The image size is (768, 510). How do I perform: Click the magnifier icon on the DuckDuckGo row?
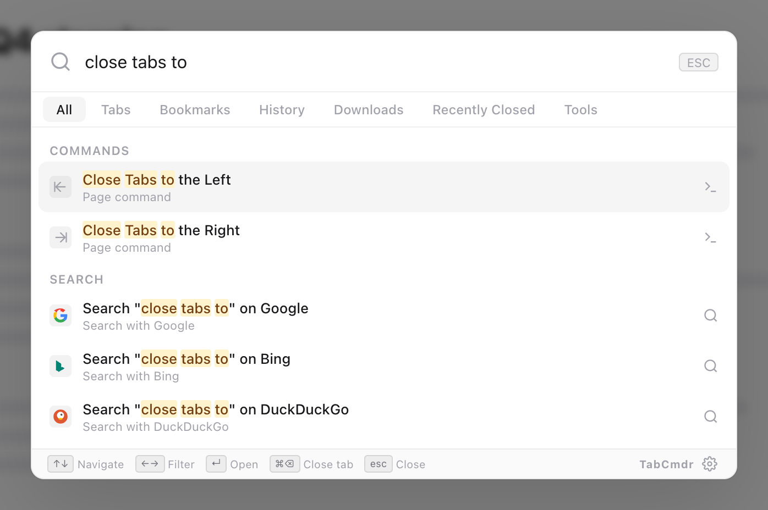click(x=710, y=417)
